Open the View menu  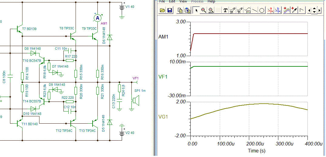coord(183,2)
